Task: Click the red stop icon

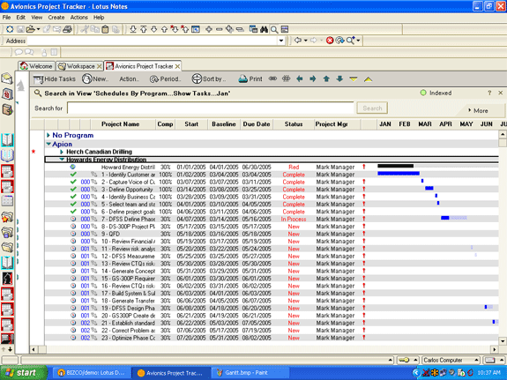Action: (330, 41)
